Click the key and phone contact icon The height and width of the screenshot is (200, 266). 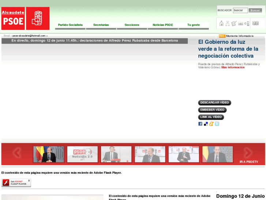click(247, 23)
